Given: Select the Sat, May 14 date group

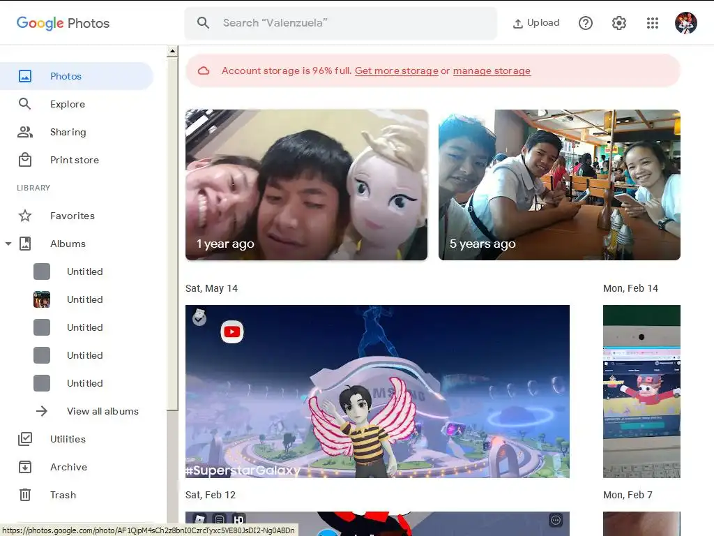Looking at the screenshot, I should (211, 288).
